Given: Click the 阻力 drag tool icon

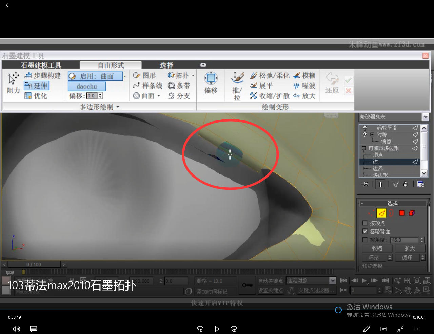Looking at the screenshot, I should coord(13,82).
